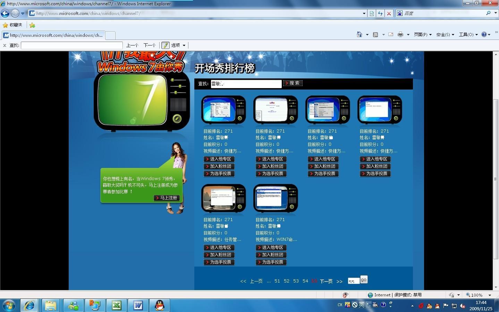
Task: Open the browser home page
Action: 359,34
